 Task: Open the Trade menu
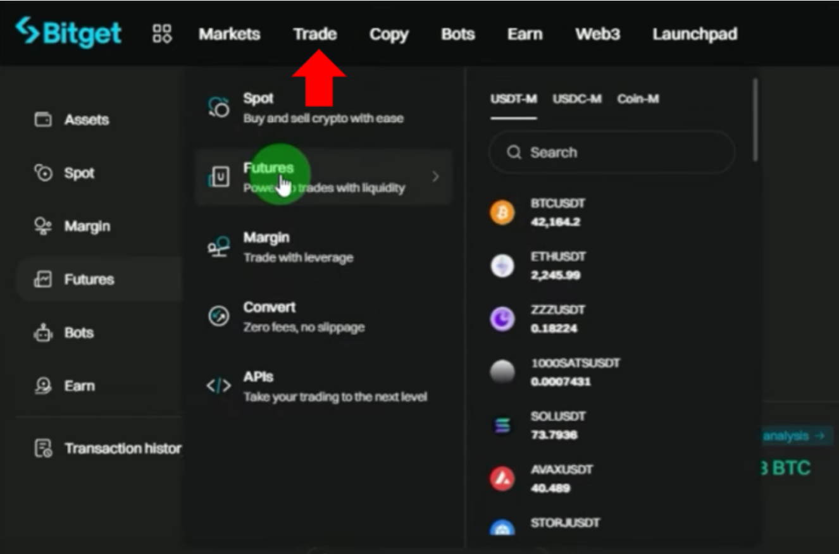coord(314,34)
